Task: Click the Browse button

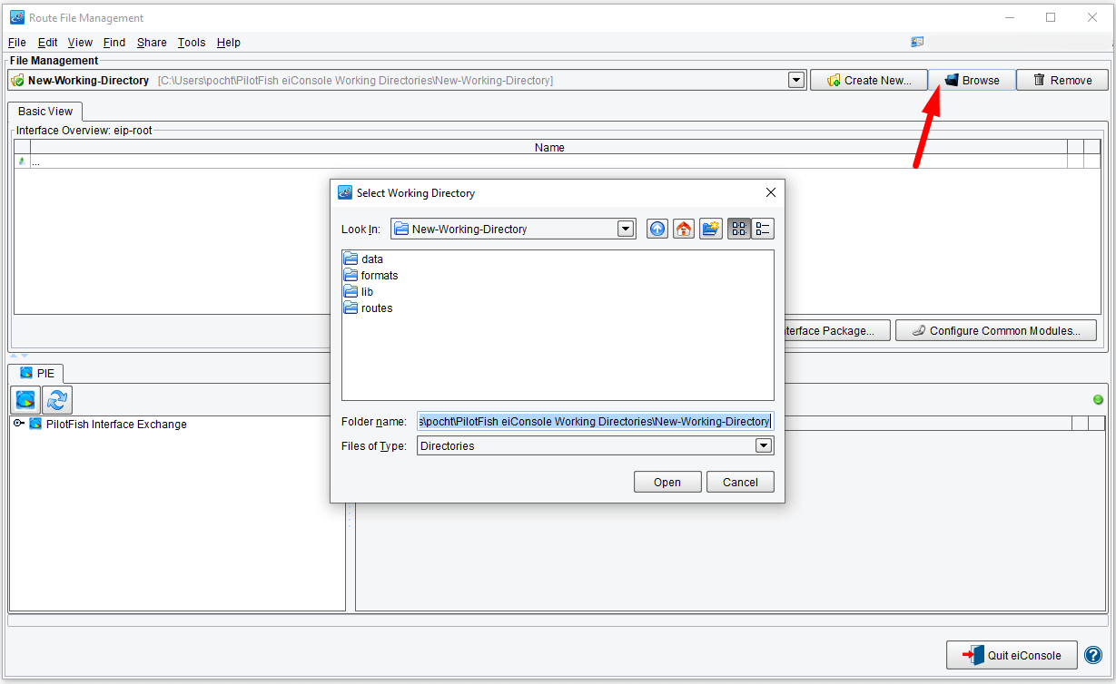Action: point(972,80)
